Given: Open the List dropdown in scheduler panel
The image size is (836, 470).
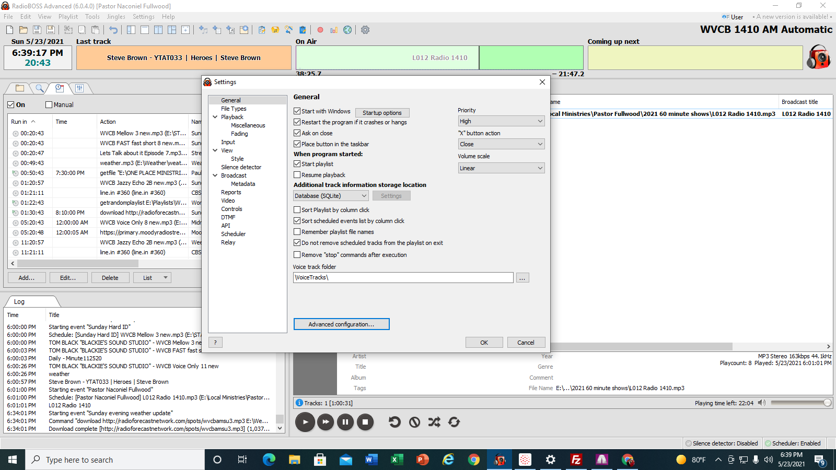Looking at the screenshot, I should 152,278.
